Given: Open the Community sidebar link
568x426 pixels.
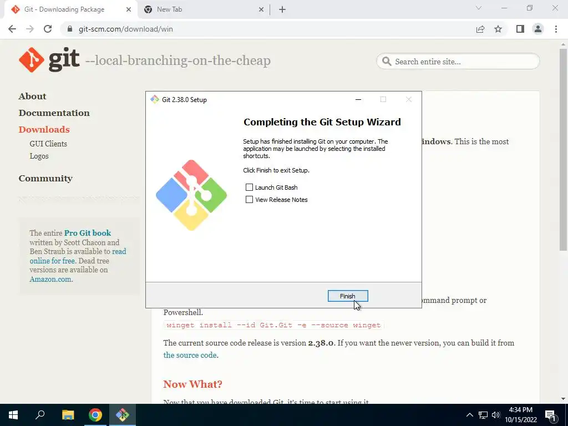Looking at the screenshot, I should click(45, 179).
